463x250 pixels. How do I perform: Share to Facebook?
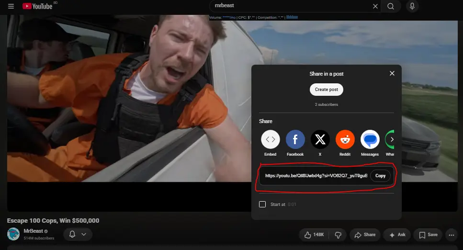(x=295, y=143)
